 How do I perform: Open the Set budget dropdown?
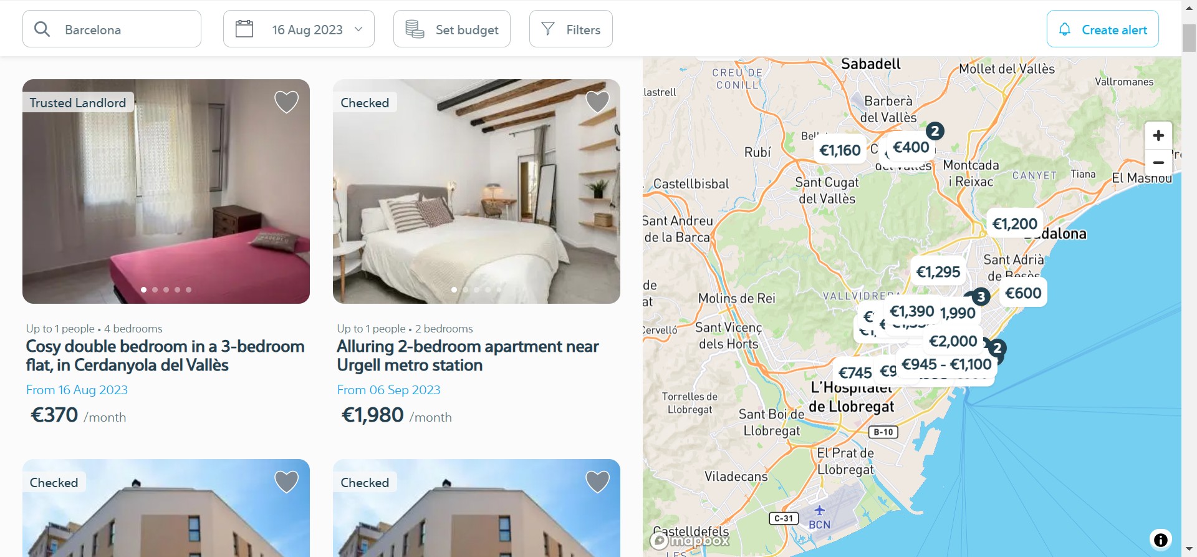click(x=452, y=29)
